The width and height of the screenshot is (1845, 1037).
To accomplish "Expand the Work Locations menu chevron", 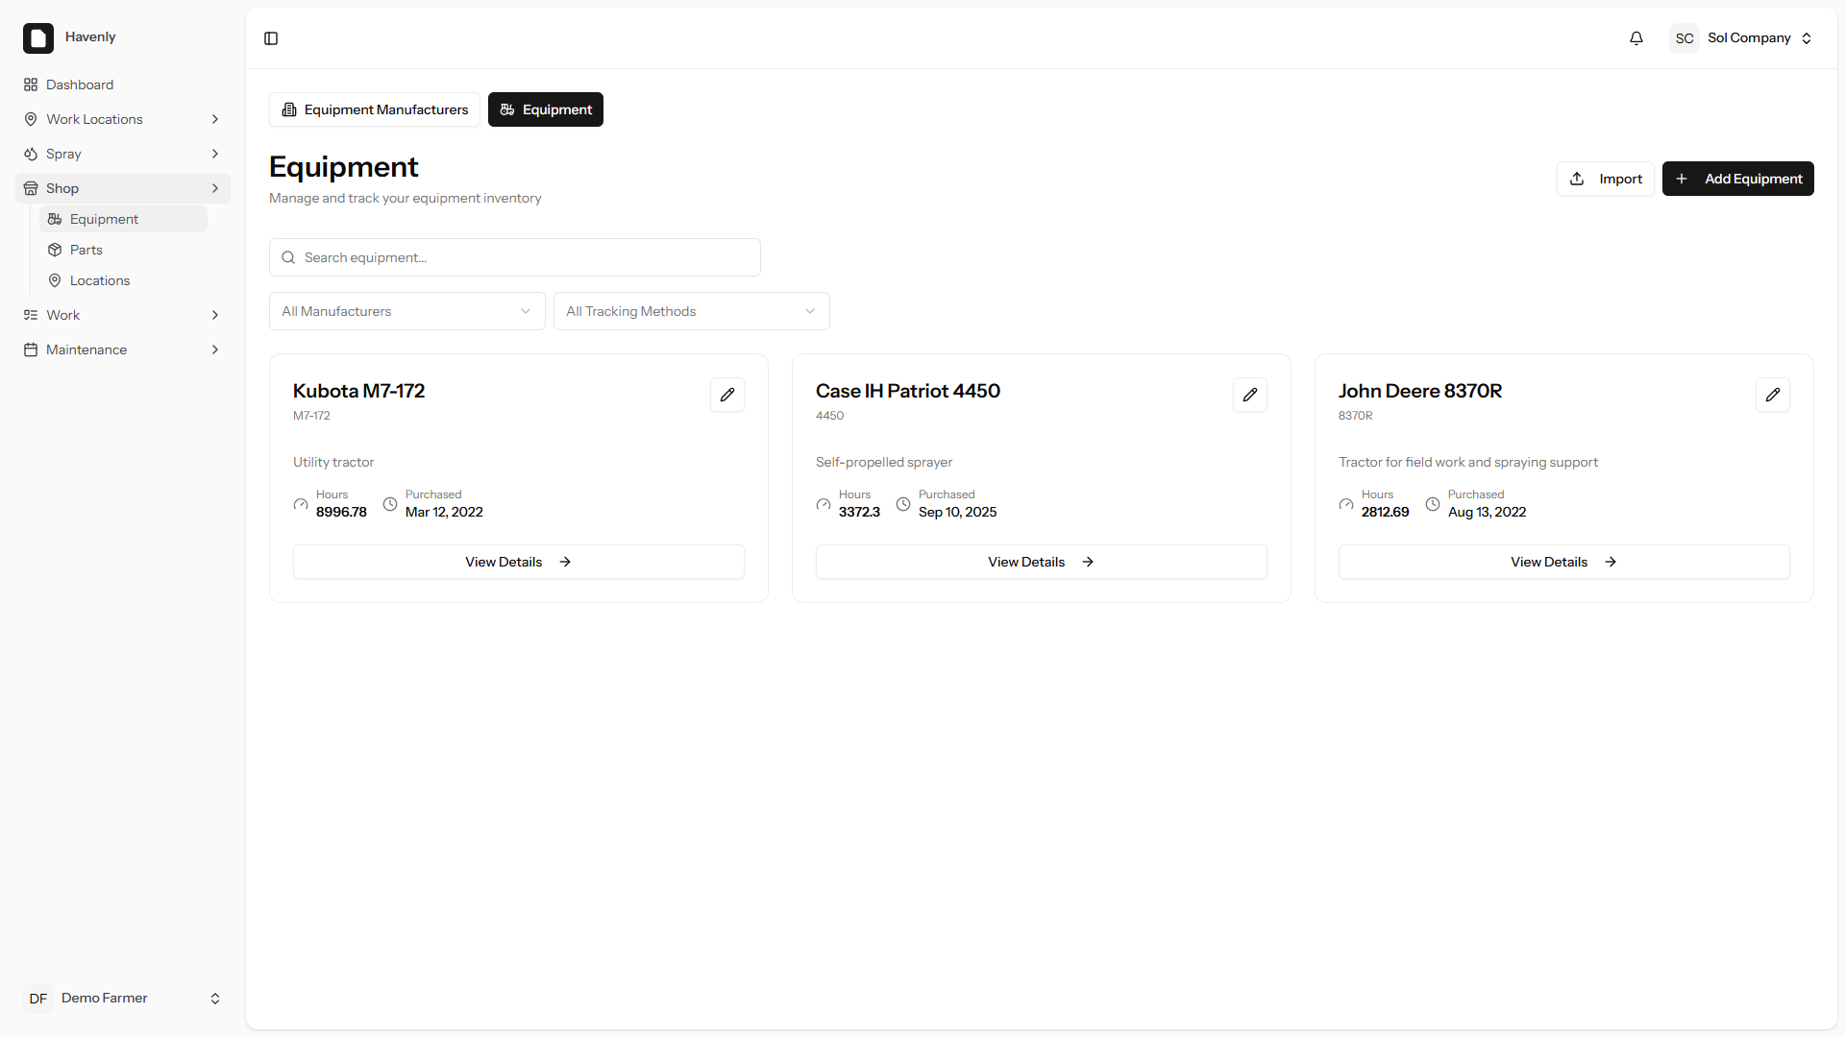I will (215, 119).
